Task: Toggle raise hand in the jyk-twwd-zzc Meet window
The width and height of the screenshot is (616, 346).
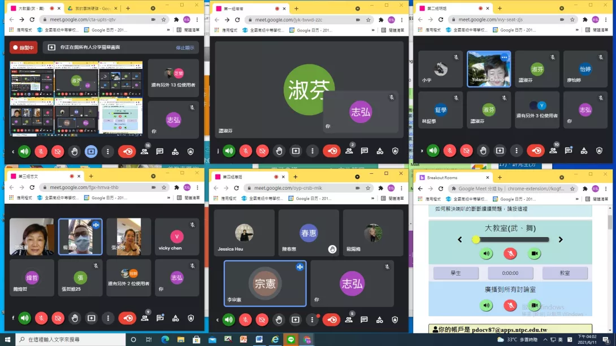Action: click(x=279, y=151)
